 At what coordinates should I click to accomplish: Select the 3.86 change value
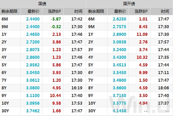click(x=57, y=42)
